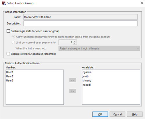Image resolution: width=145 pixels, height=119 pixels.
Task: Click the Description input field
Action: (x=80, y=23)
